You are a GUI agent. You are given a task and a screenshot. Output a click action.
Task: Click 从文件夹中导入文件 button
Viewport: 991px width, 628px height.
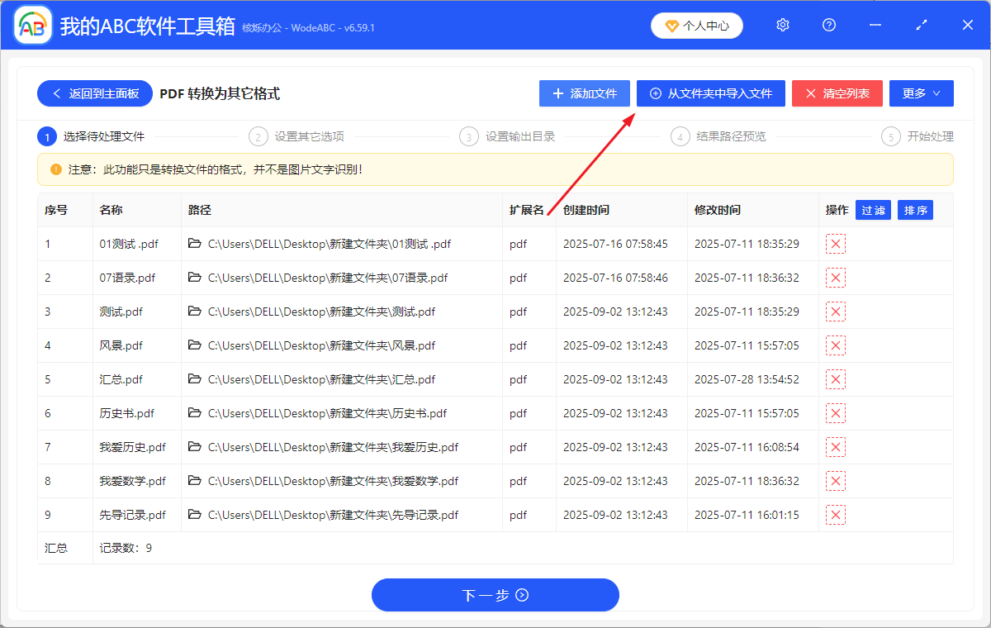pos(710,93)
